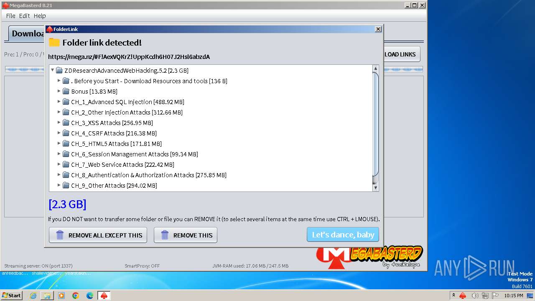Expand CH_9_Other Attacks node
The image size is (535, 301).
(59, 185)
